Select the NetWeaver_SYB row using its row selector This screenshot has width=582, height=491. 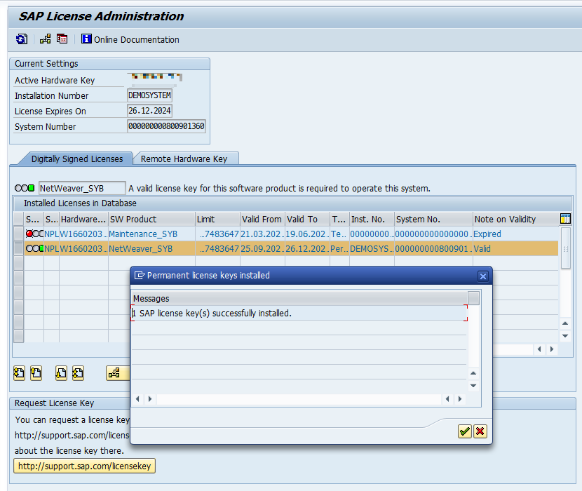coord(18,248)
